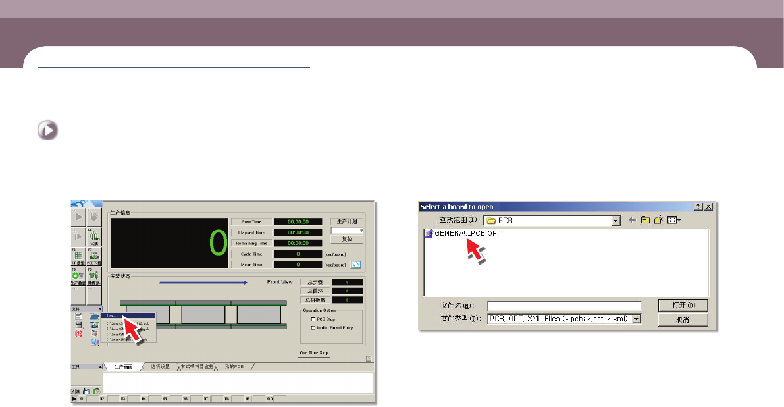The image size is (784, 407).
Task: Click the floppy disk save icon
Action: pyautogui.click(x=78, y=325)
